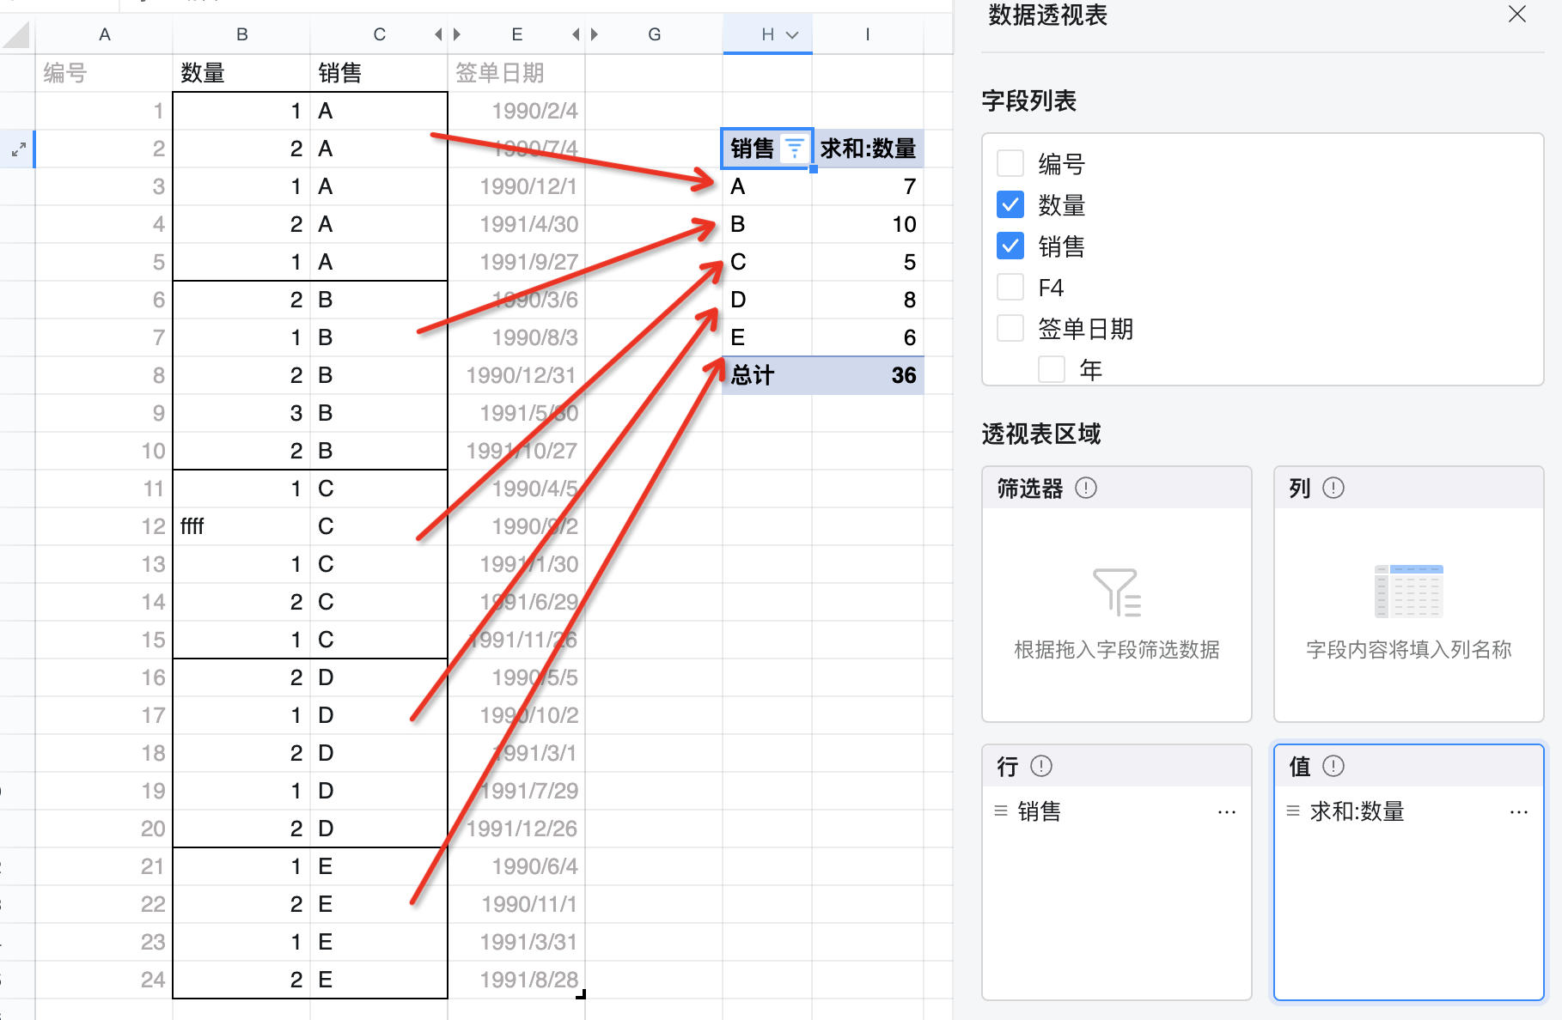The image size is (1562, 1020).
Task: Expand hidden column between C and E
Action: (448, 35)
